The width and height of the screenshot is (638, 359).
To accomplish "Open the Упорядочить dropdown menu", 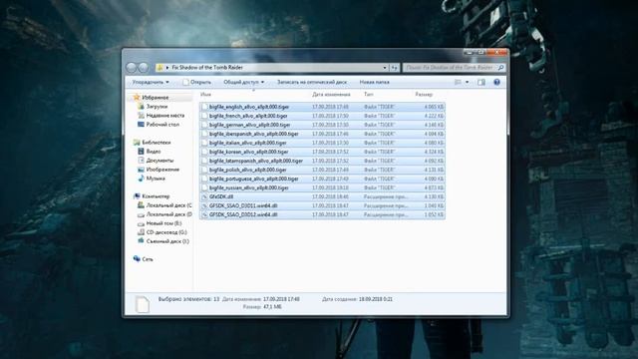I will (x=151, y=82).
